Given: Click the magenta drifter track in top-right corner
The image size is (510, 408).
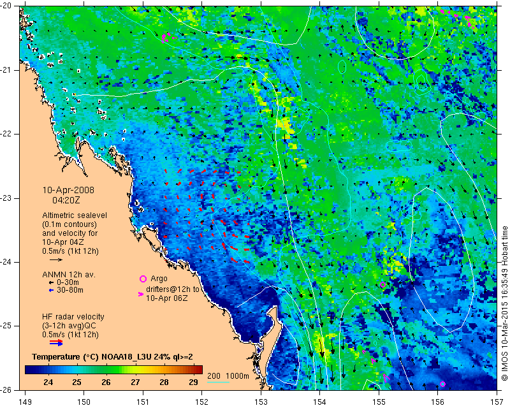Looking at the screenshot, I should coord(458,18).
